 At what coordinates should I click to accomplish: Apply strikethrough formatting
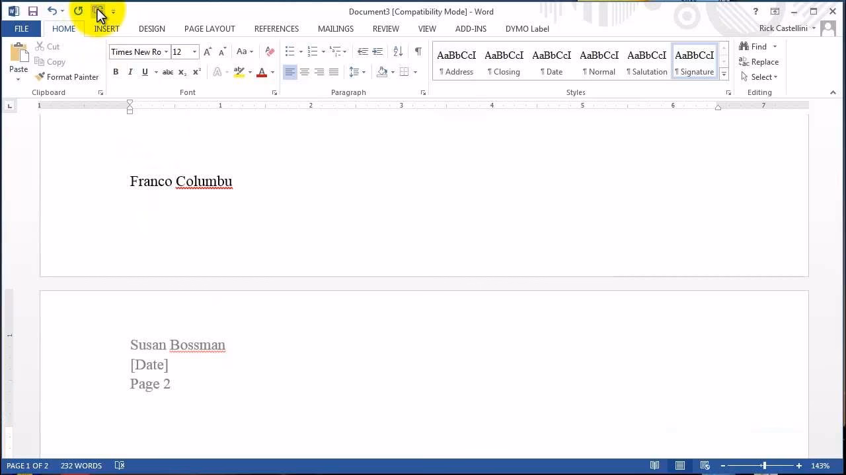[167, 71]
